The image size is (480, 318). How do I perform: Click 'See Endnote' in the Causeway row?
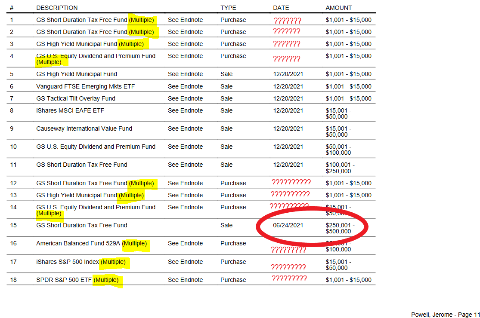coord(185,128)
